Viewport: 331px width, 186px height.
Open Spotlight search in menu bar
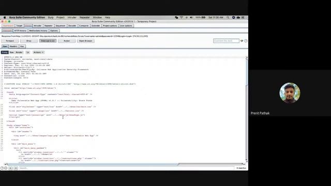[x=228, y=18]
